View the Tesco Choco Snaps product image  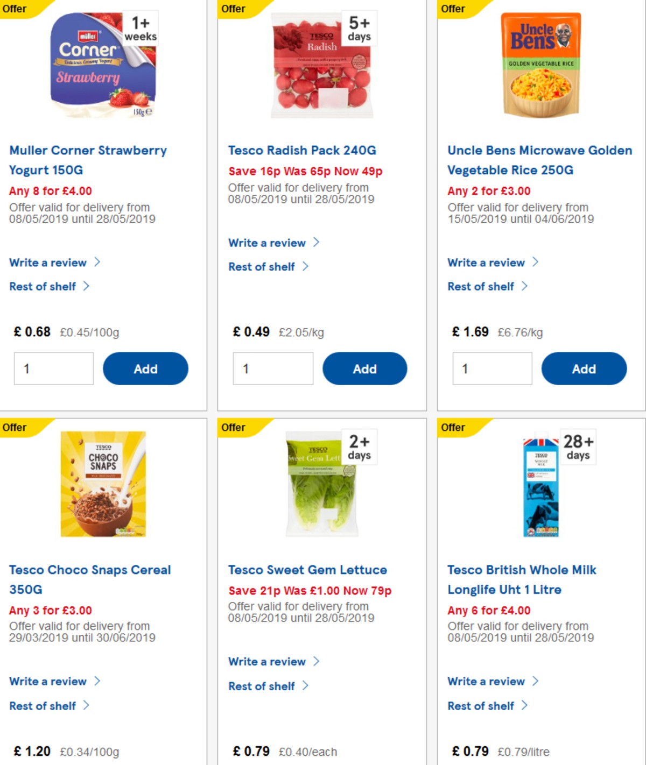(x=104, y=484)
